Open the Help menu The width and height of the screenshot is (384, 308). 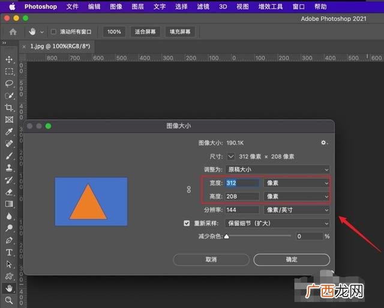tap(320, 7)
